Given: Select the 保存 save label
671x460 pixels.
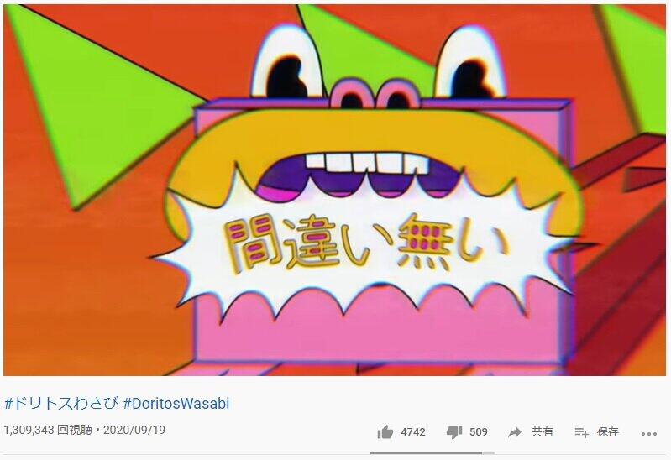Looking at the screenshot, I should [608, 432].
